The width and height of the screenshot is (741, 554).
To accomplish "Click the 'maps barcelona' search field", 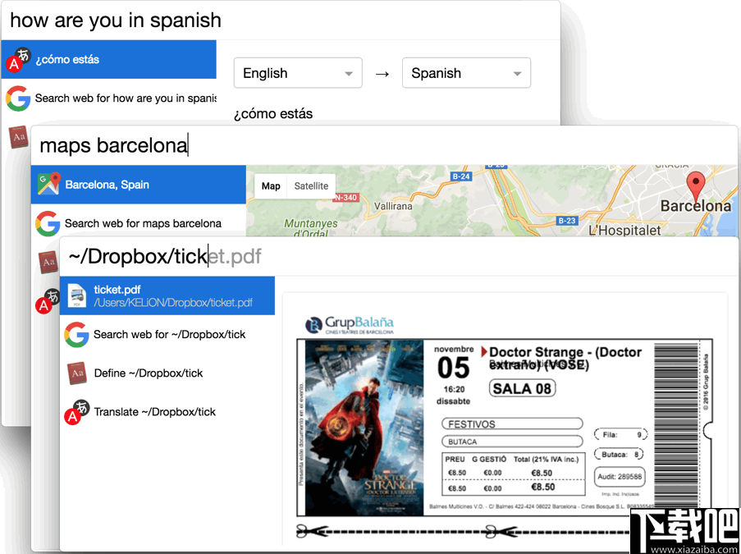I will tap(384, 145).
